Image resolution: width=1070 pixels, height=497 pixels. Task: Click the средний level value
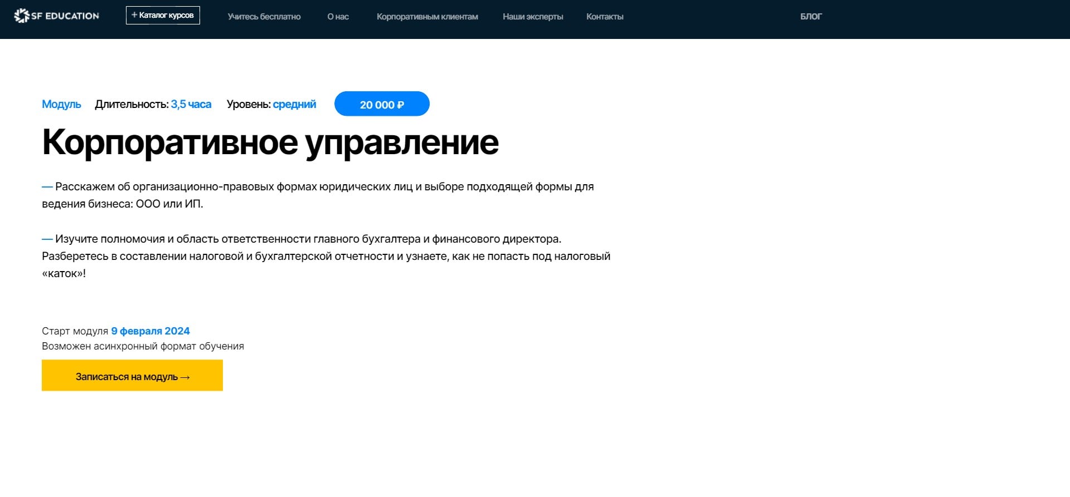point(294,104)
